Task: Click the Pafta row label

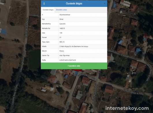Action: pyautogui.click(x=44, y=60)
